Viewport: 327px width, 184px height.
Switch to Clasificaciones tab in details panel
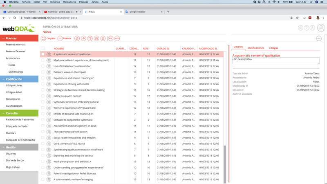pos(256,48)
